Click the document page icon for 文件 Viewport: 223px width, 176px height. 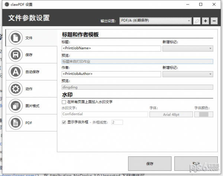click(x=16, y=38)
